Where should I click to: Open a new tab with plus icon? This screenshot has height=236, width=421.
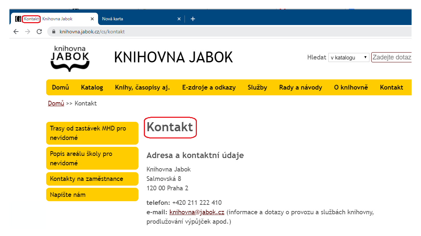click(193, 19)
